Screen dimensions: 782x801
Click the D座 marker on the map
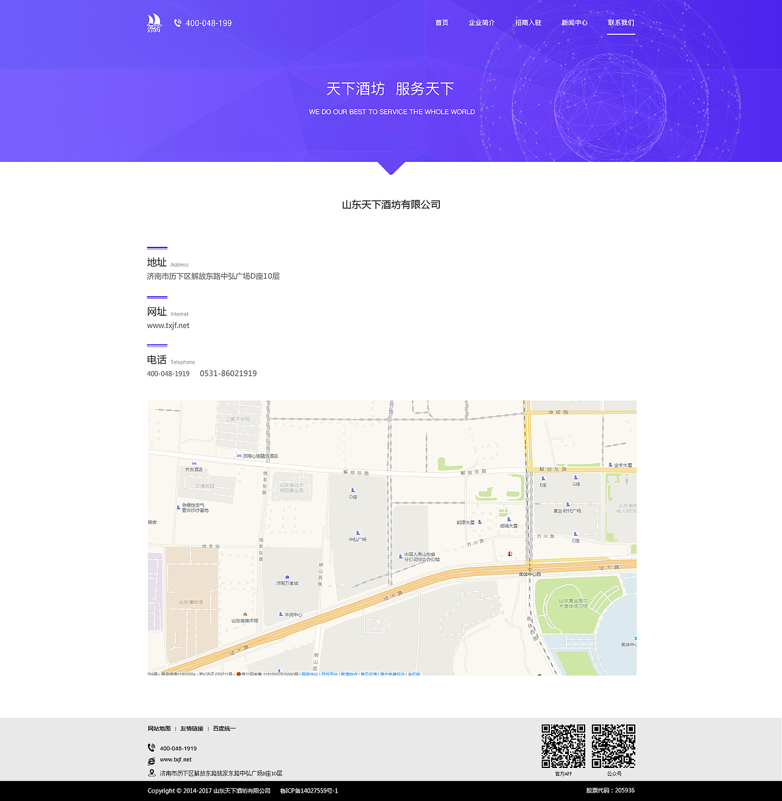click(353, 494)
